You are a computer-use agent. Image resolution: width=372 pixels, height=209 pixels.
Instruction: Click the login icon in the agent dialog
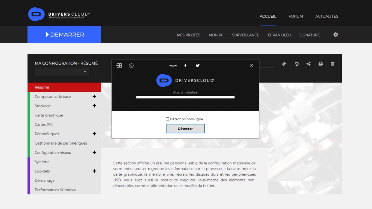tap(119, 66)
